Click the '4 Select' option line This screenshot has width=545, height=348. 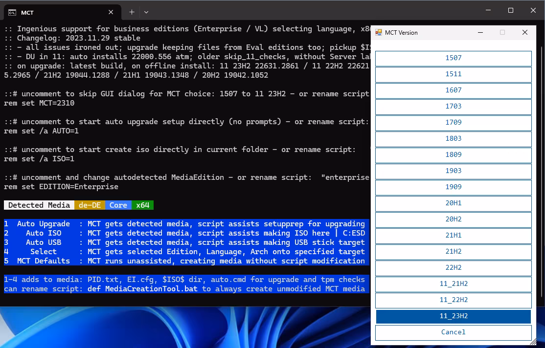tap(186, 252)
